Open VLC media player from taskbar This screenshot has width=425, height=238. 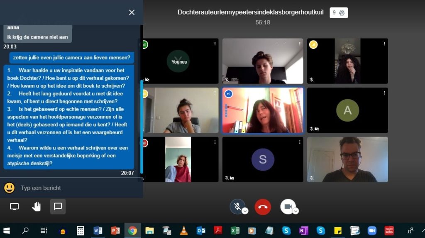(184, 231)
